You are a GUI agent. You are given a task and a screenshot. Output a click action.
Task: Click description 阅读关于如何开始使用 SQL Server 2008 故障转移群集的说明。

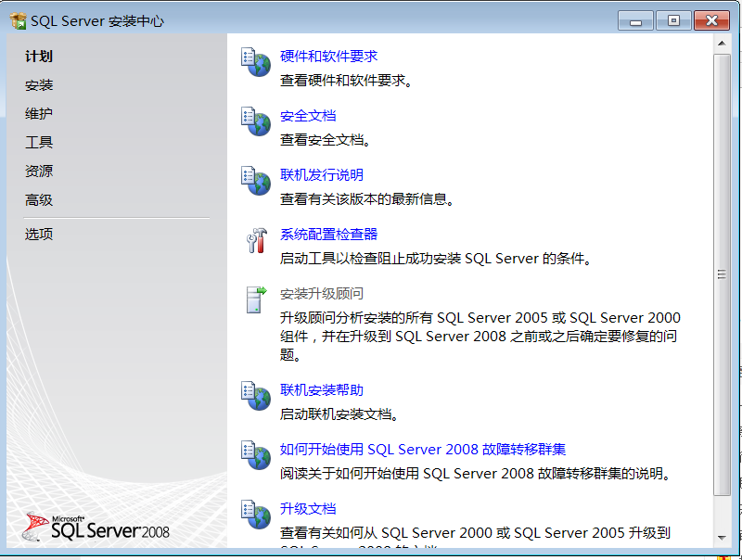pyautogui.click(x=476, y=474)
